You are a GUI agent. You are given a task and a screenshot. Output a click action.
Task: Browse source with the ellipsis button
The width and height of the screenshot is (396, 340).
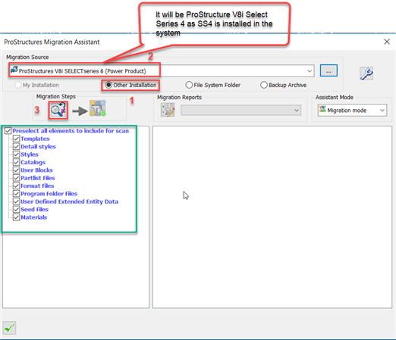[x=328, y=70]
